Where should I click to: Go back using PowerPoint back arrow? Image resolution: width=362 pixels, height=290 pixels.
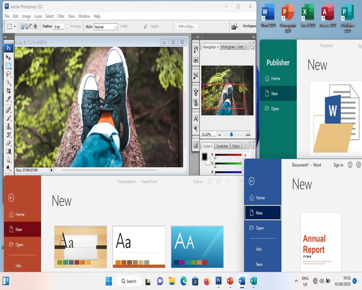[x=11, y=198]
